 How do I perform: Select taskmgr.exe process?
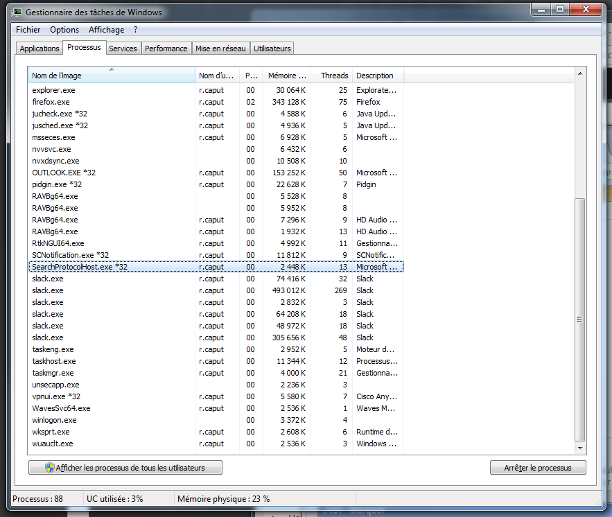point(216,373)
